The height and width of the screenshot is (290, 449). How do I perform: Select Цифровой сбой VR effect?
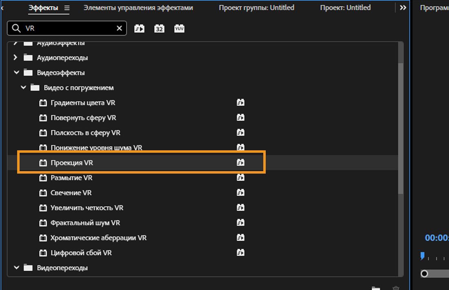pyautogui.click(x=81, y=253)
